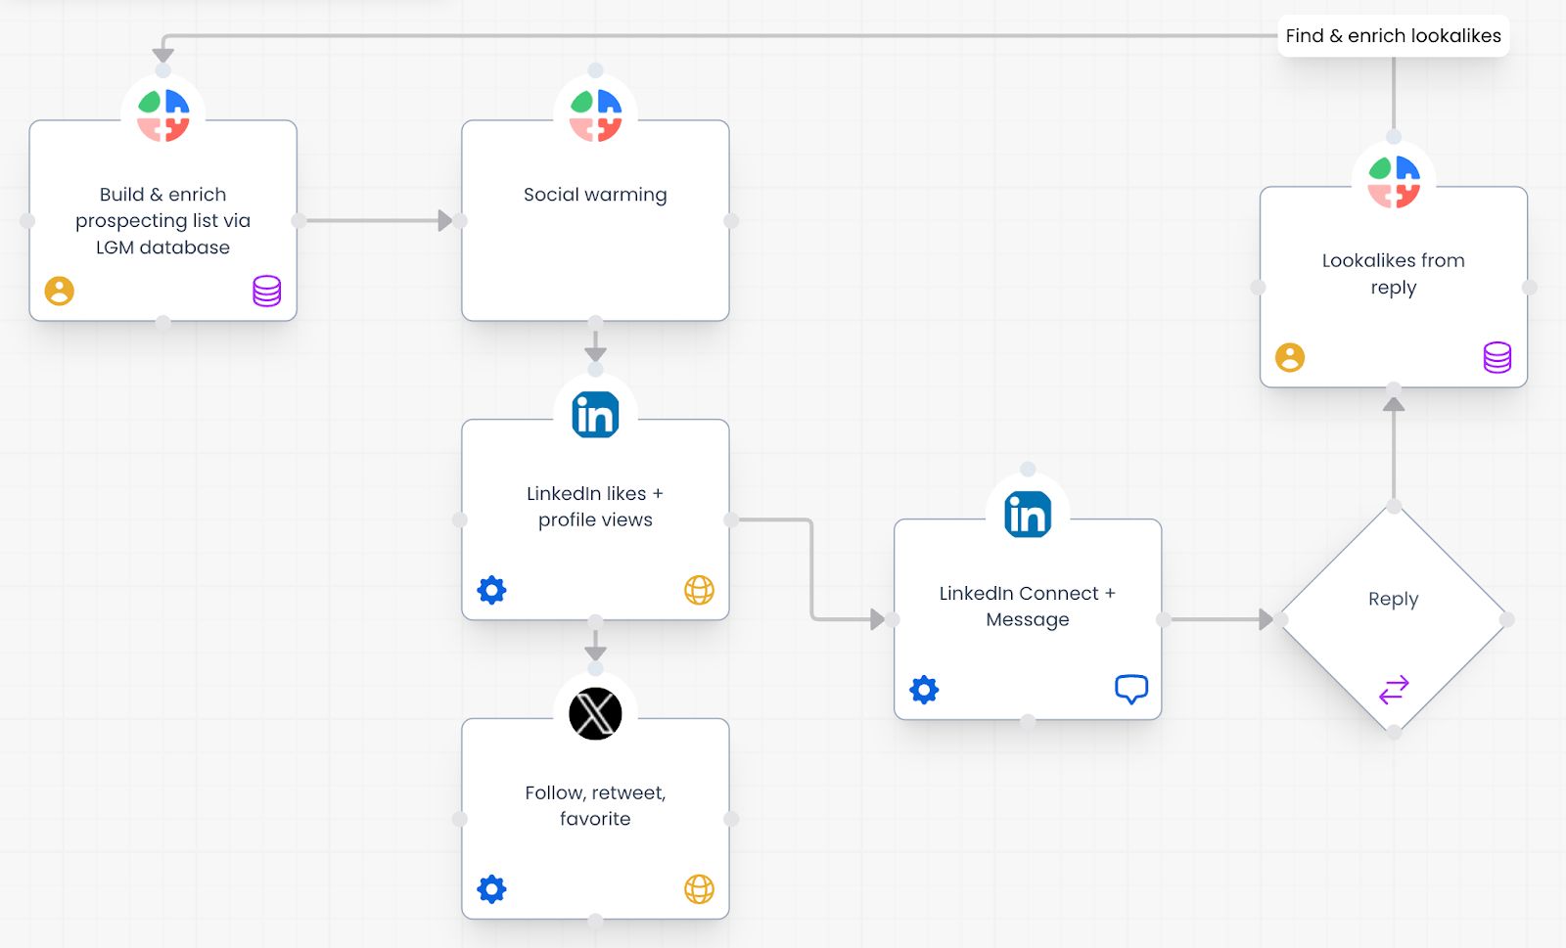Screen dimensions: 1566x948
Task: Select the Lookalikes from reply node text
Action: coord(1393,274)
